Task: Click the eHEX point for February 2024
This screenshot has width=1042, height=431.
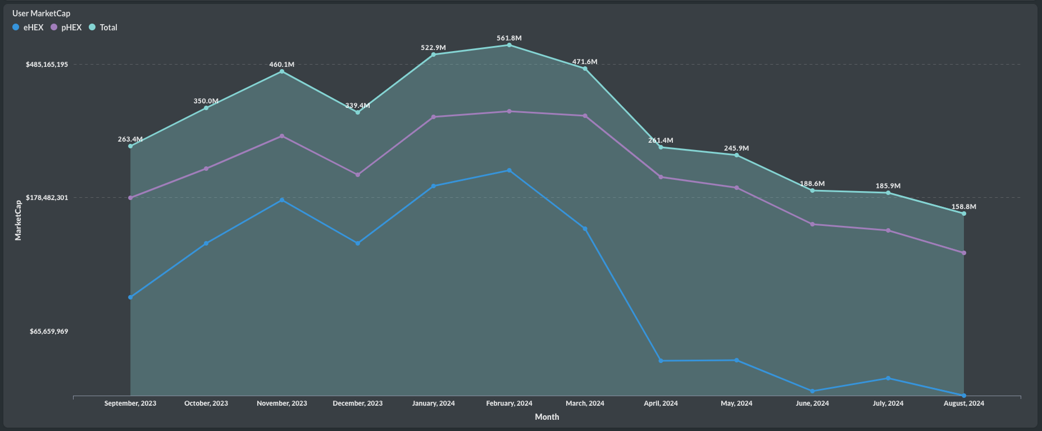Action: coord(509,170)
